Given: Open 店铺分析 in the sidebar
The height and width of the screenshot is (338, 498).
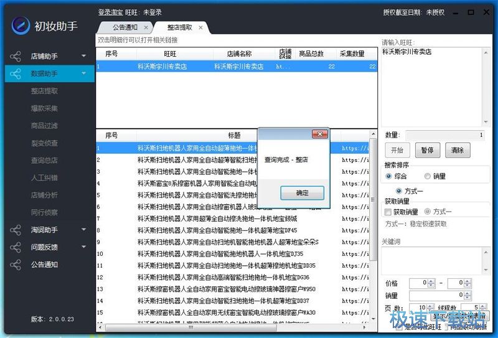Looking at the screenshot, I should point(44,195).
